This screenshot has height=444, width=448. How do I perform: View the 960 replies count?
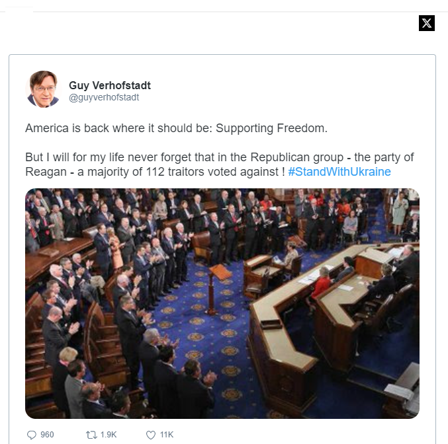tap(47, 435)
